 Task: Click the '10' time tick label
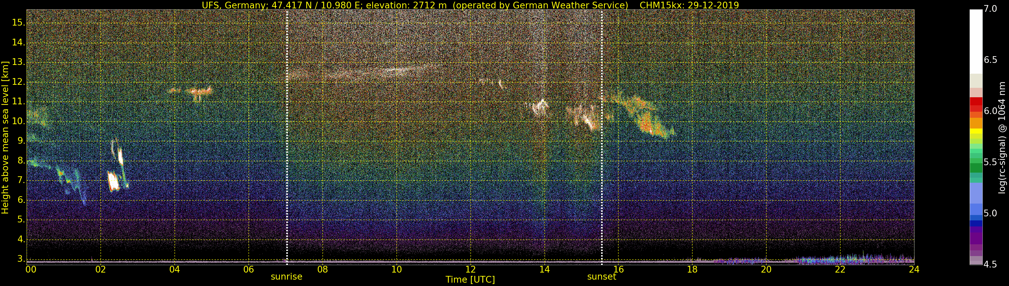point(397,270)
